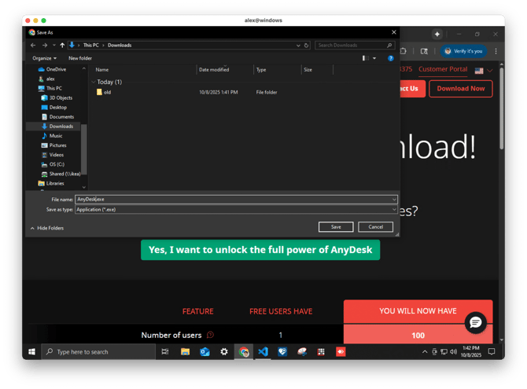Change the file view layout icon
Image resolution: width=527 pixels, height=389 pixels.
(365, 58)
